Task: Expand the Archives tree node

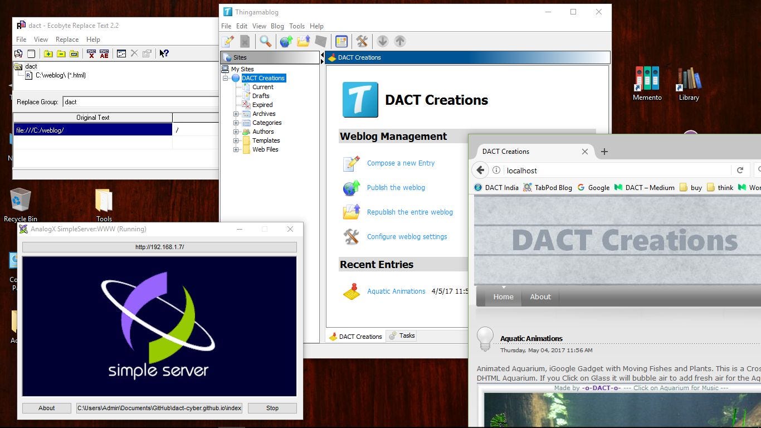Action: (x=236, y=114)
